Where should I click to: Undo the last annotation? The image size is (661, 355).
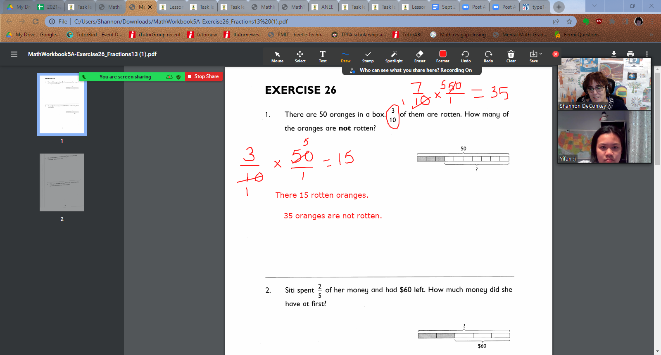(x=466, y=57)
